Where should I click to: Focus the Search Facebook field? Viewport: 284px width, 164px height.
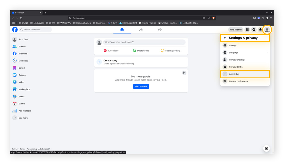click(35, 30)
